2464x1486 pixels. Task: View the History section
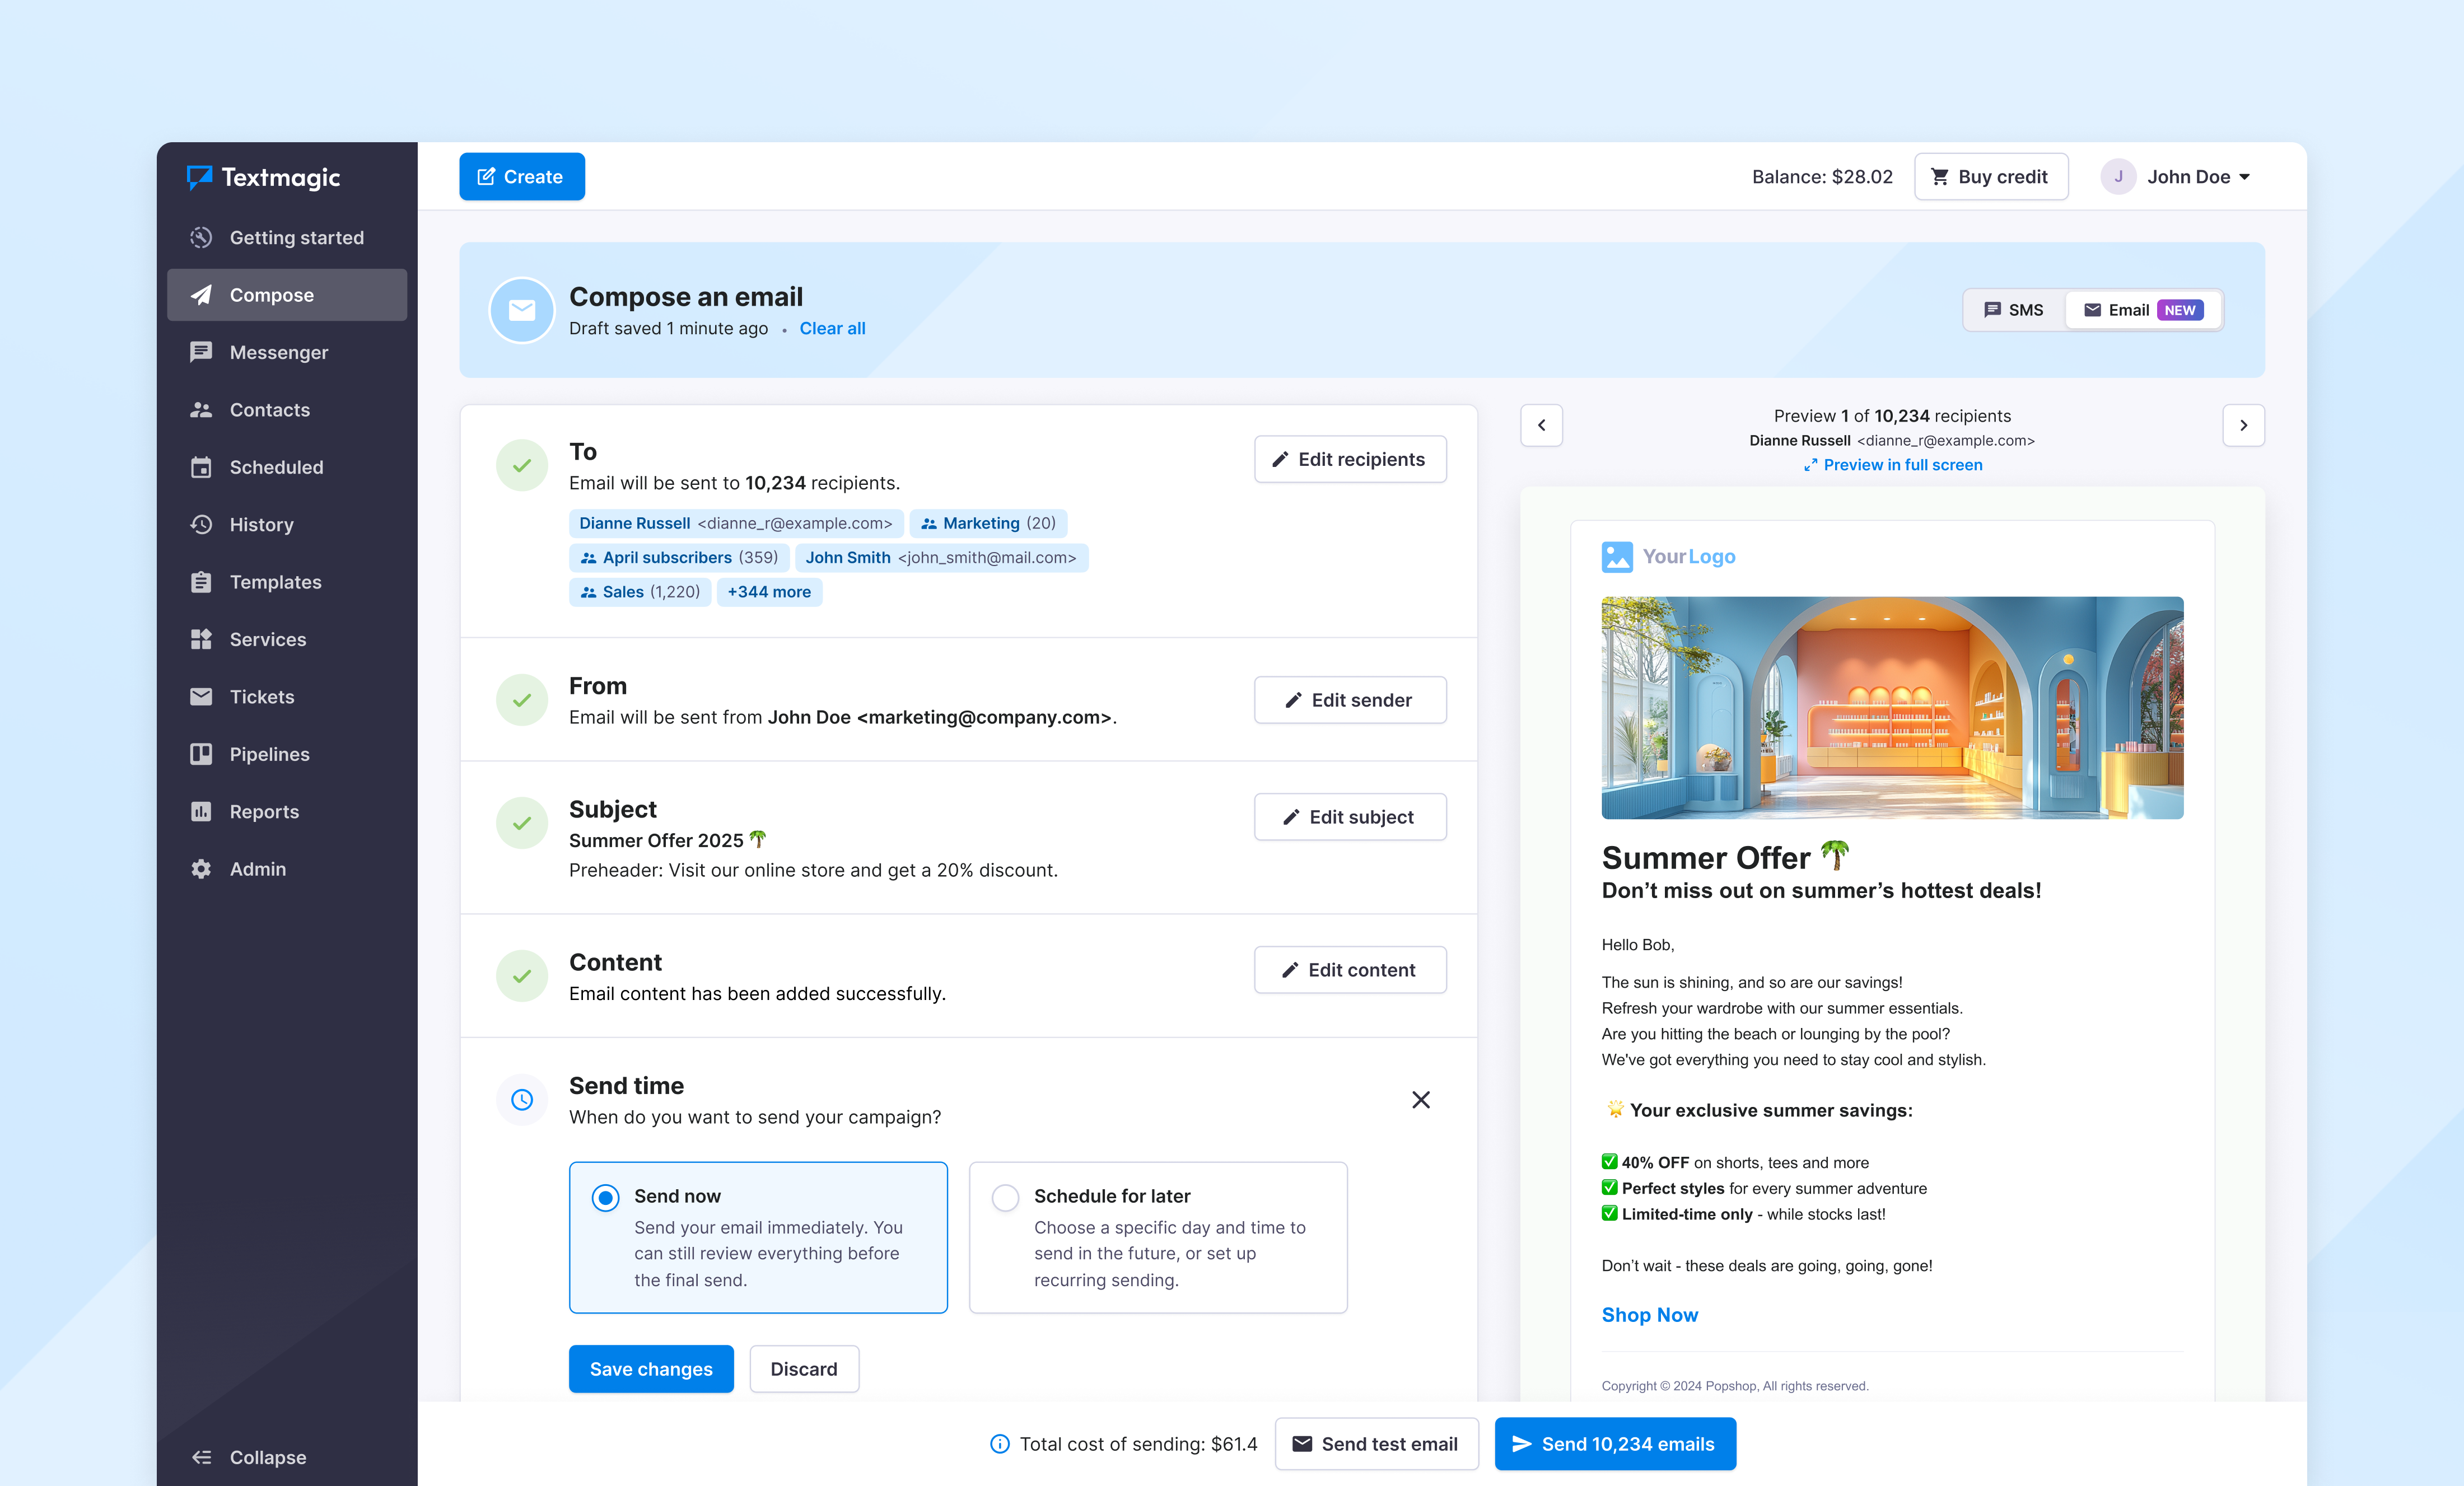click(x=262, y=524)
